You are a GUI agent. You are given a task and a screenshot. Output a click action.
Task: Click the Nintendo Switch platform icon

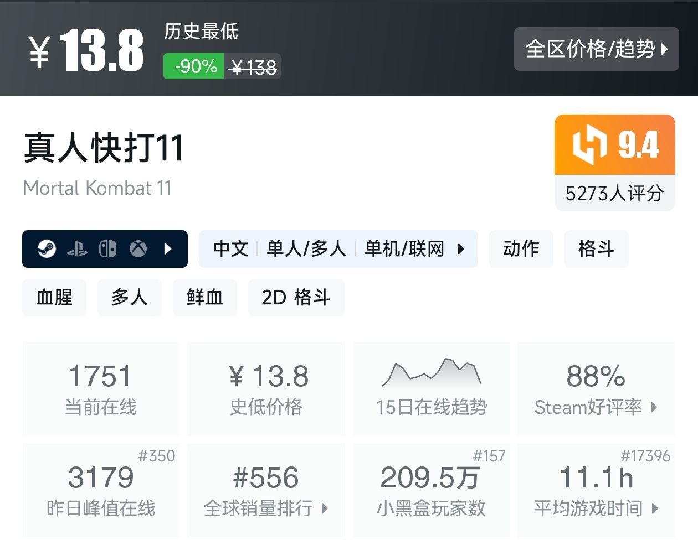(107, 249)
